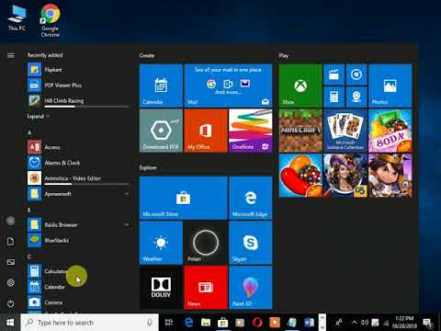
Task: Open the Candy Crush Saga tile
Action: [x=300, y=176]
